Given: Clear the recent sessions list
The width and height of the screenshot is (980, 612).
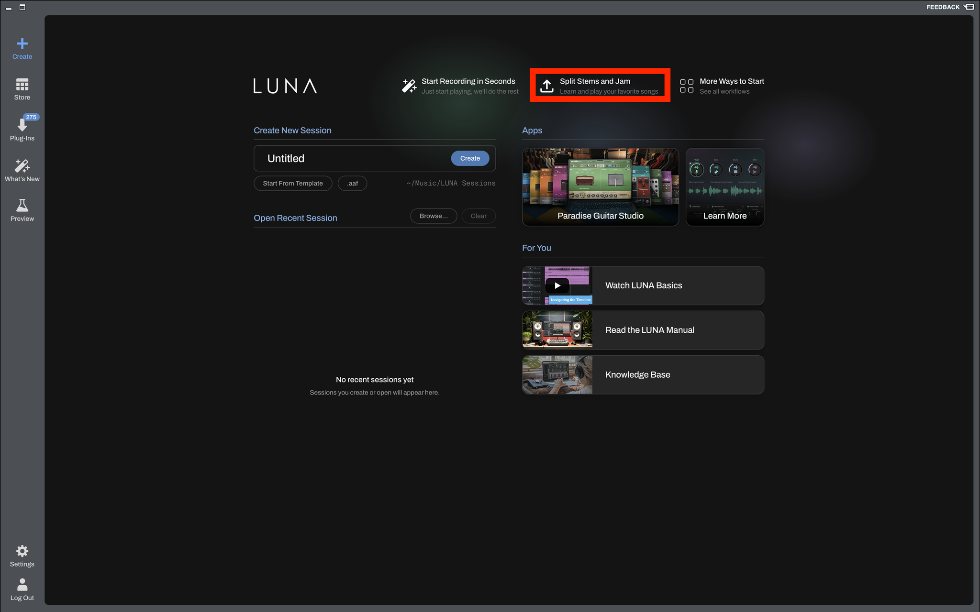Looking at the screenshot, I should (x=479, y=216).
